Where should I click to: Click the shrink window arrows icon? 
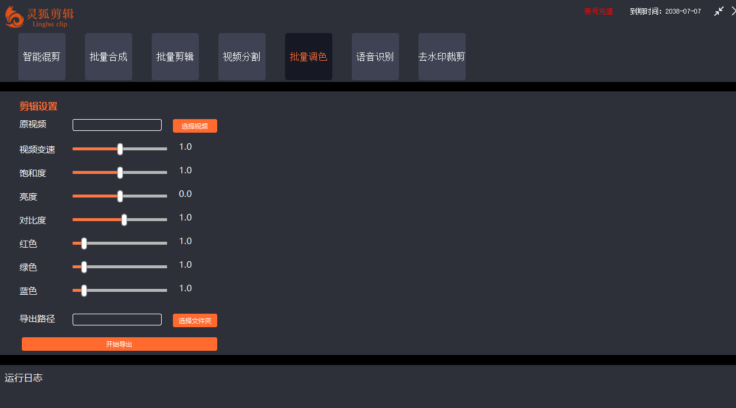coord(718,11)
